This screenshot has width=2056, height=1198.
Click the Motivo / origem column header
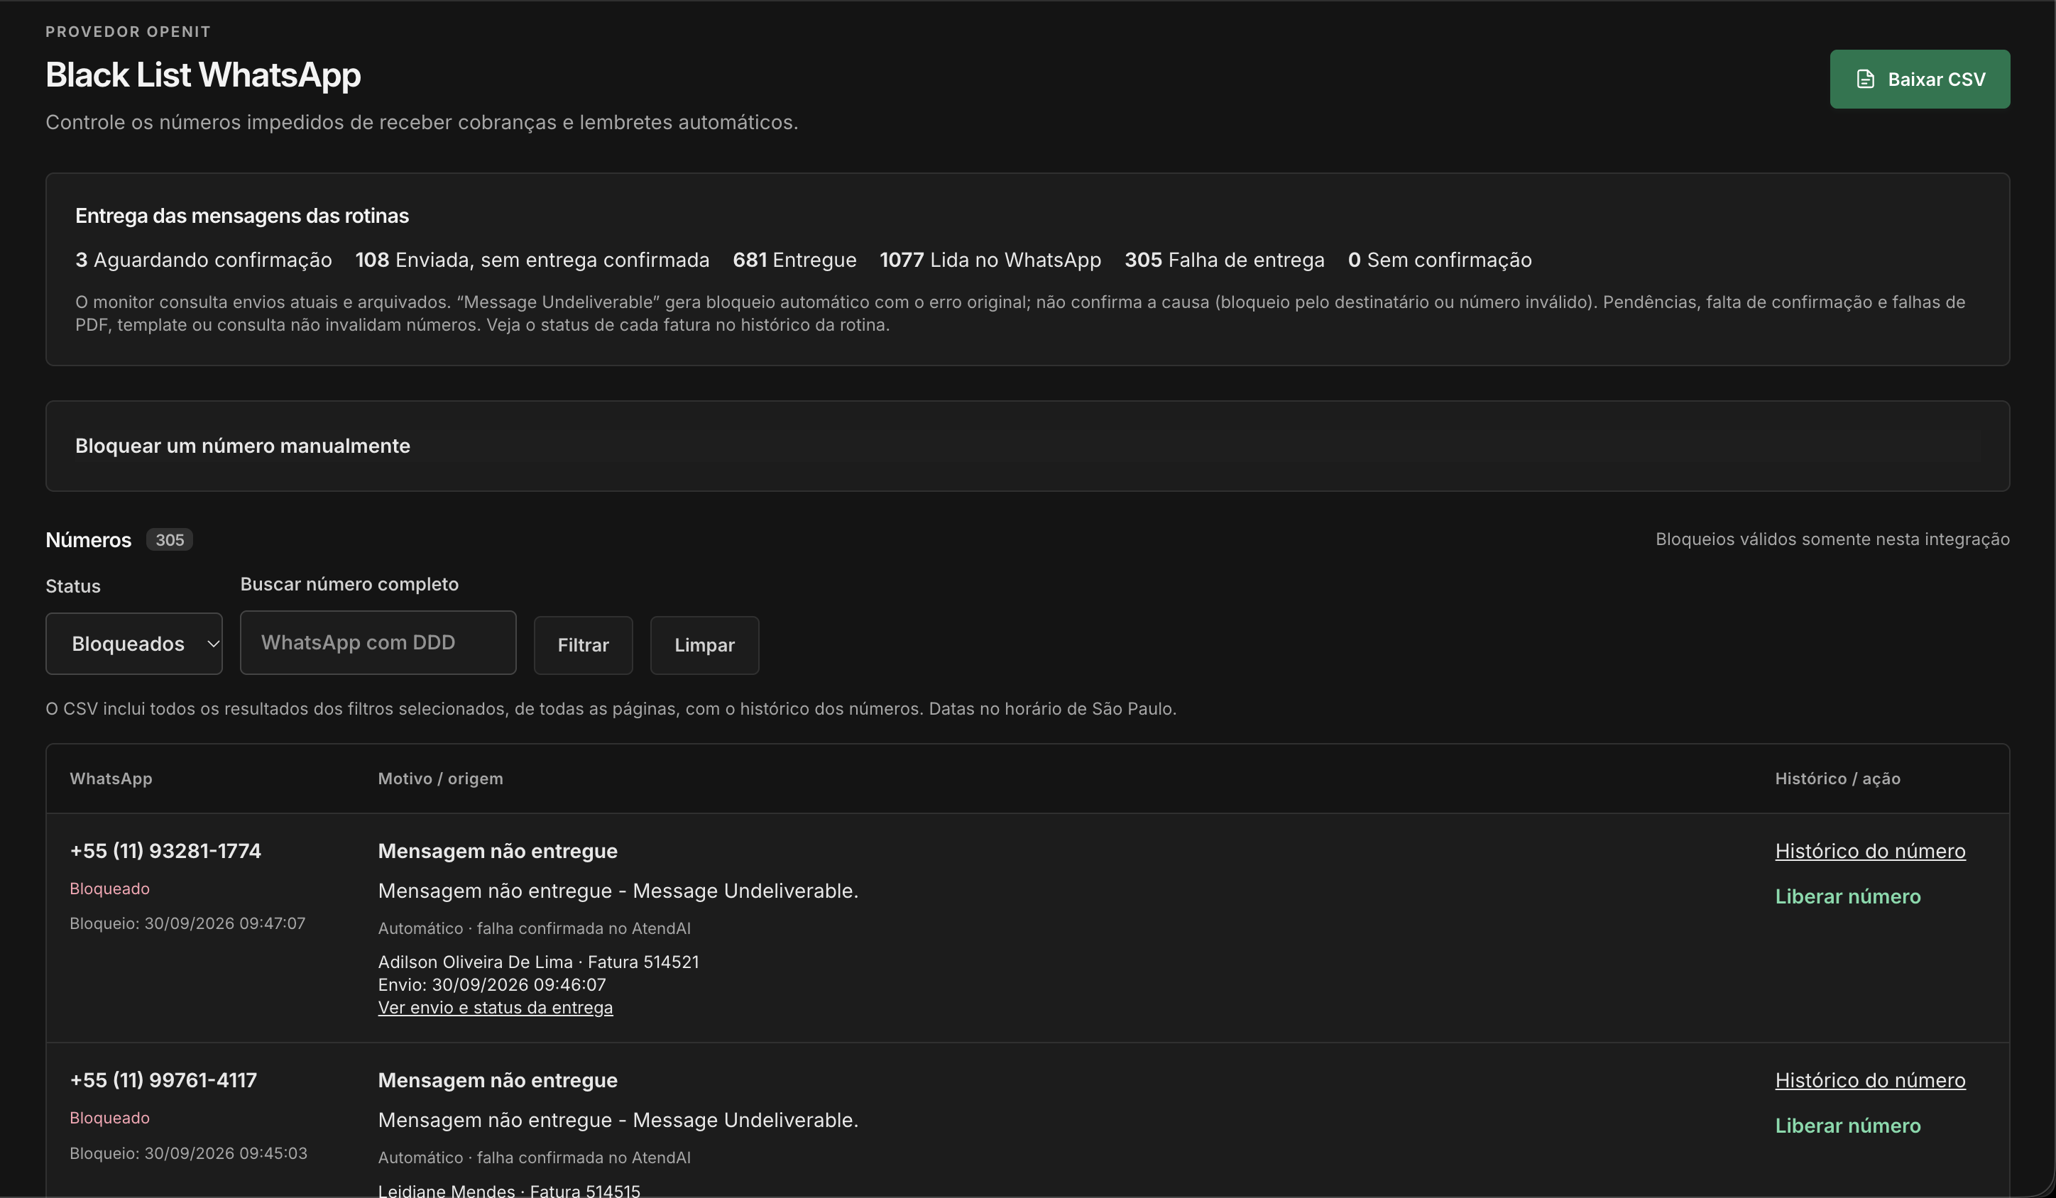coord(441,779)
